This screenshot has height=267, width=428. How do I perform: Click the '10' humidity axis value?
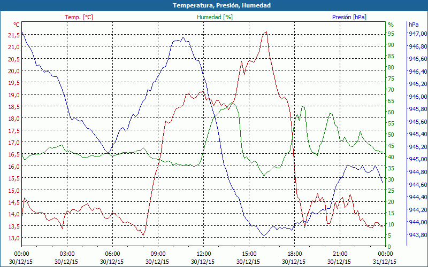click(391, 224)
